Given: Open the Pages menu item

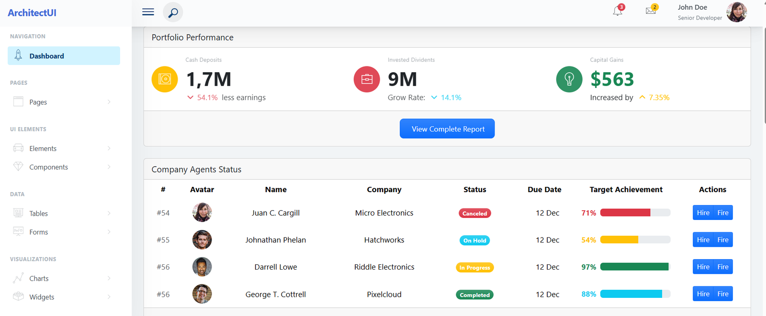Looking at the screenshot, I should pos(64,102).
